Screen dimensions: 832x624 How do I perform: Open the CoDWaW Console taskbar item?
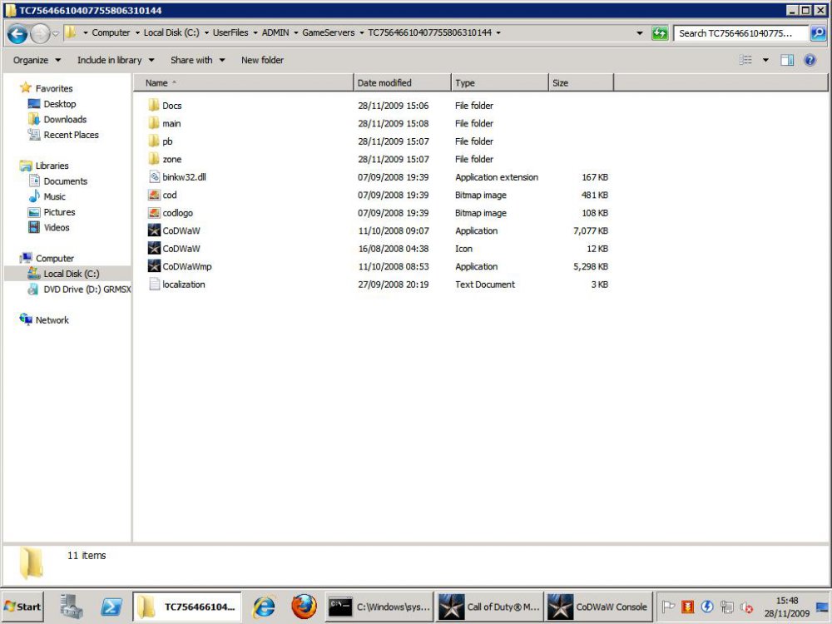coord(597,607)
